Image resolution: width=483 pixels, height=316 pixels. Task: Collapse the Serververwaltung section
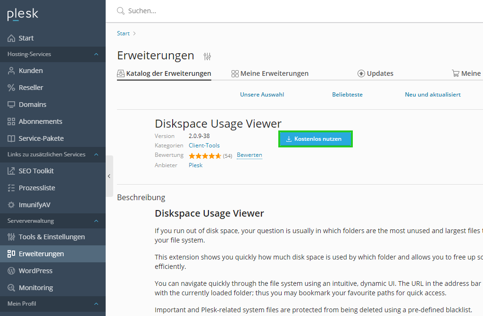click(x=96, y=221)
